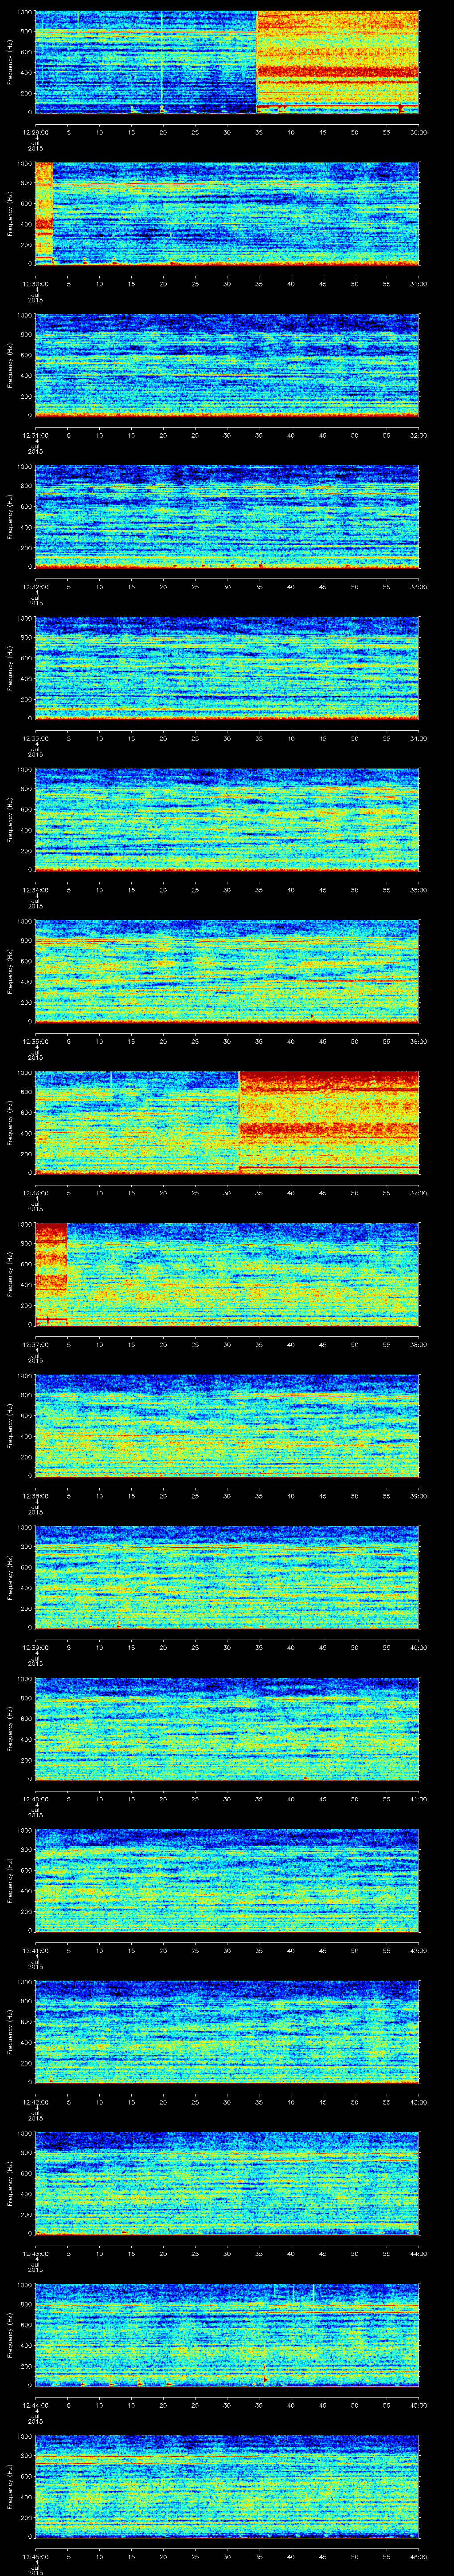454x2576 pixels.
Task: Select the spectrogram panel starting at 12:34:00
Action: click(x=227, y=820)
